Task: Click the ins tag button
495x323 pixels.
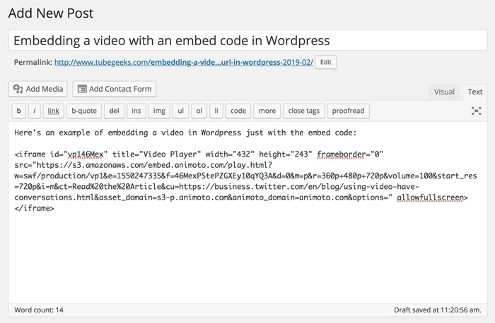Action: 136,111
